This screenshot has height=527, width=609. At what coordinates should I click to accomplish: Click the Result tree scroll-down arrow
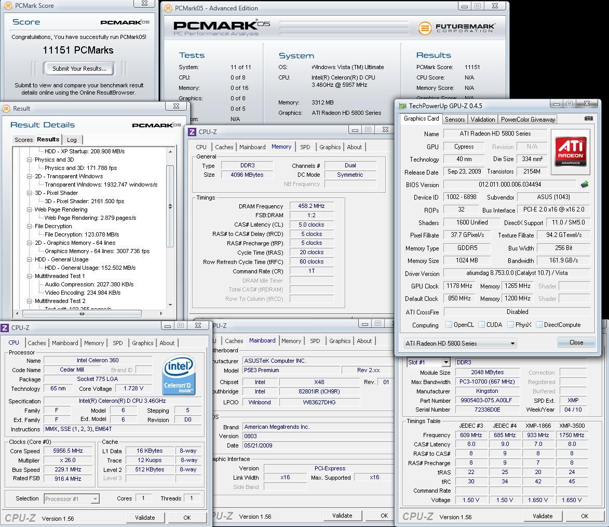170,305
